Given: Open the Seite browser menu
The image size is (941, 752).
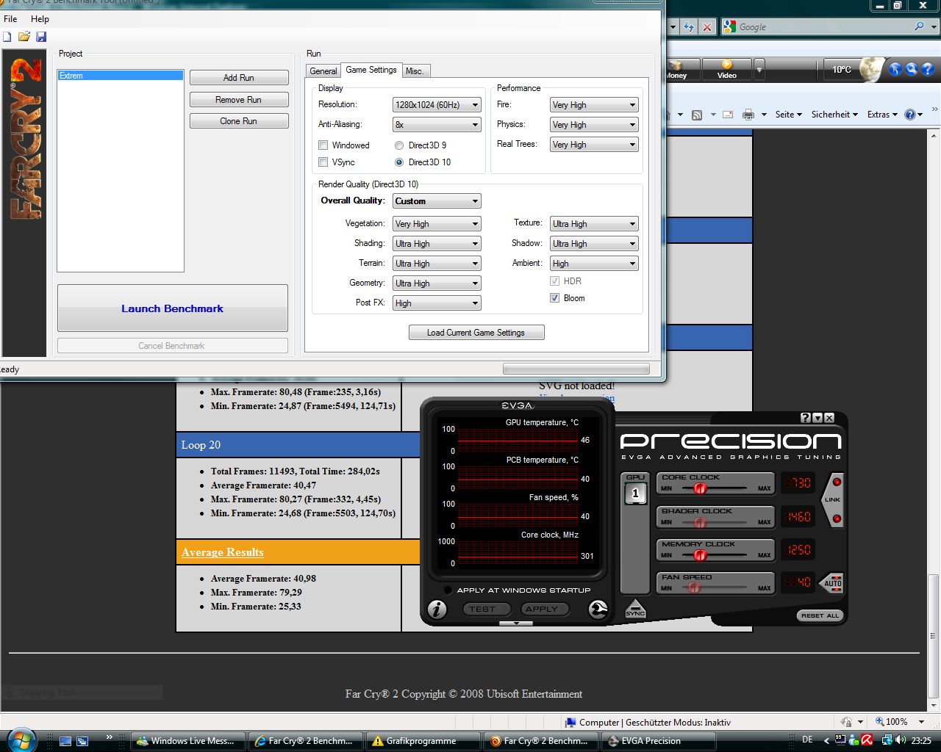Looking at the screenshot, I should 788,115.
